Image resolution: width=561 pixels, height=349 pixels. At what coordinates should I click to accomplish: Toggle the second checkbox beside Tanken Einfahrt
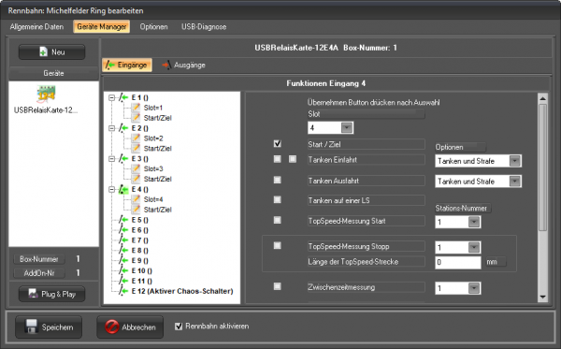click(x=293, y=159)
